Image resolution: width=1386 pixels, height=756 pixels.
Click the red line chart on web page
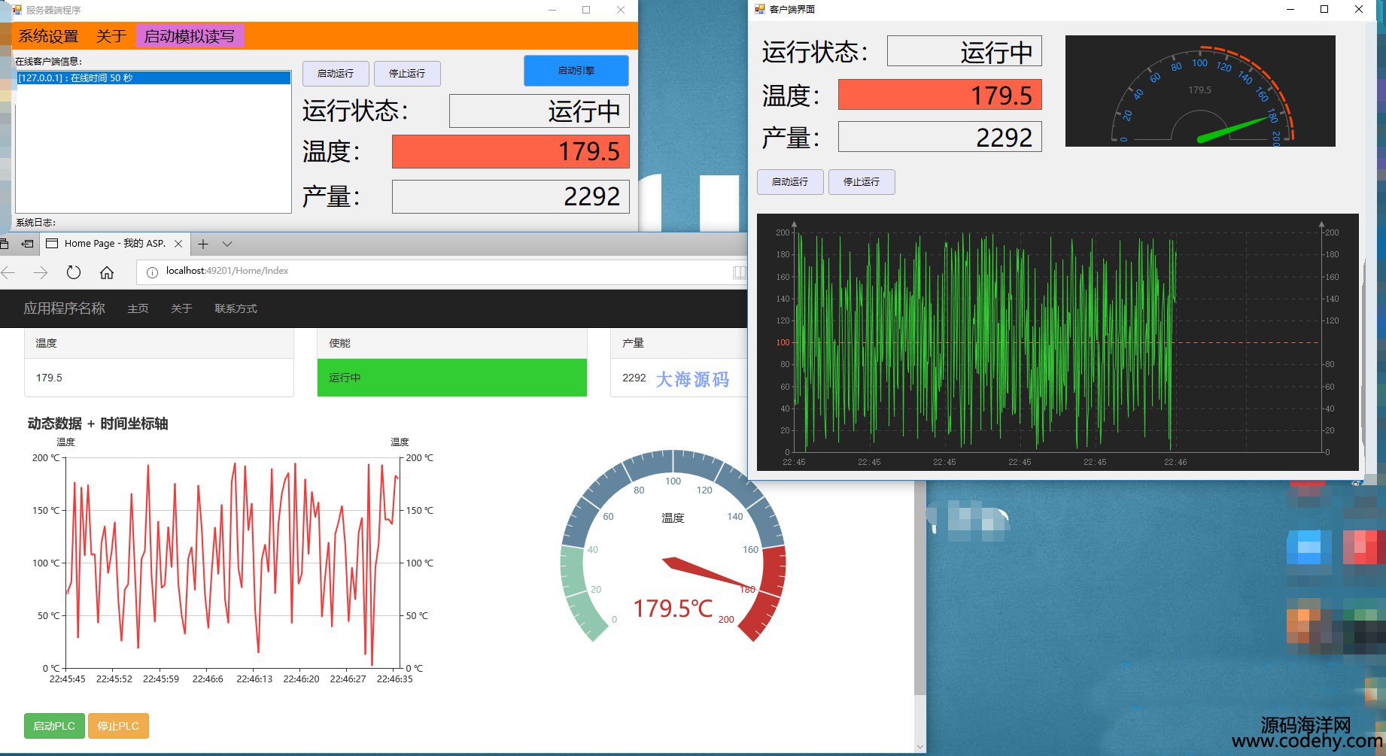tap(233, 563)
